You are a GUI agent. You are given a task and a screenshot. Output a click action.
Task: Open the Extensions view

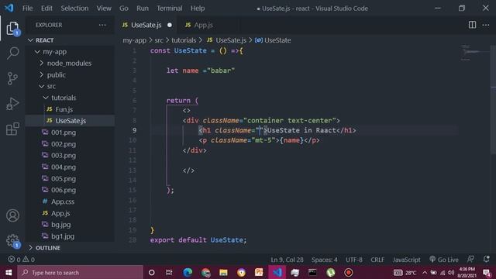(12, 129)
